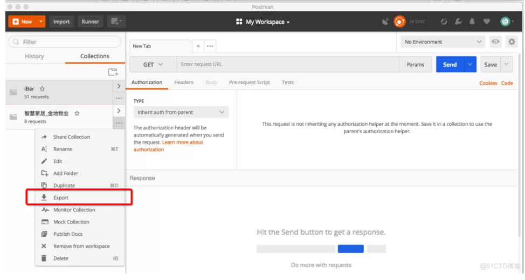Click the Save button

click(491, 64)
